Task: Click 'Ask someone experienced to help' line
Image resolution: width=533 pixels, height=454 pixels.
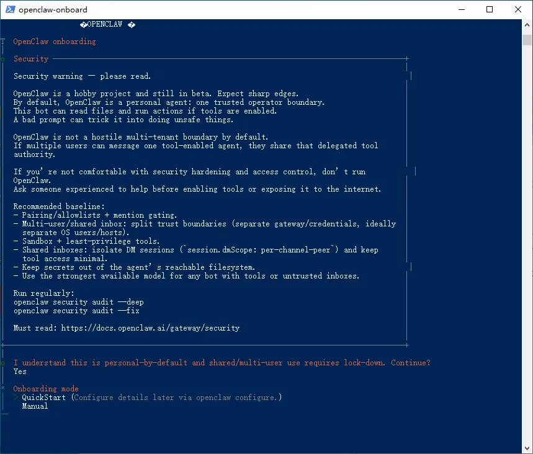Action: pos(197,189)
